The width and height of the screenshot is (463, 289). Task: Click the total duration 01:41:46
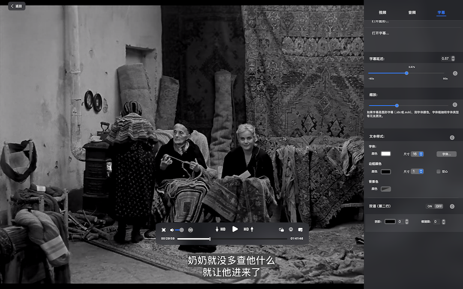(x=297, y=238)
